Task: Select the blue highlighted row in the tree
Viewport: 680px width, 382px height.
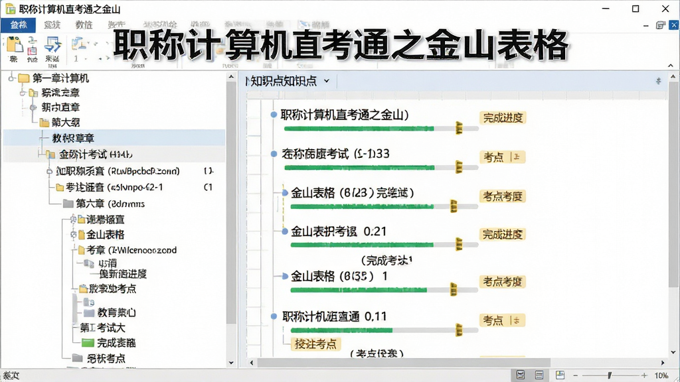Action: coord(114,138)
